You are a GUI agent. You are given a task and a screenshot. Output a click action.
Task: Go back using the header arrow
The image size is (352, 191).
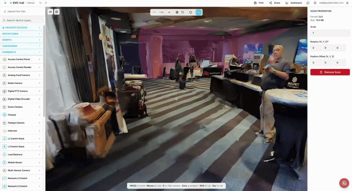coord(5,3)
